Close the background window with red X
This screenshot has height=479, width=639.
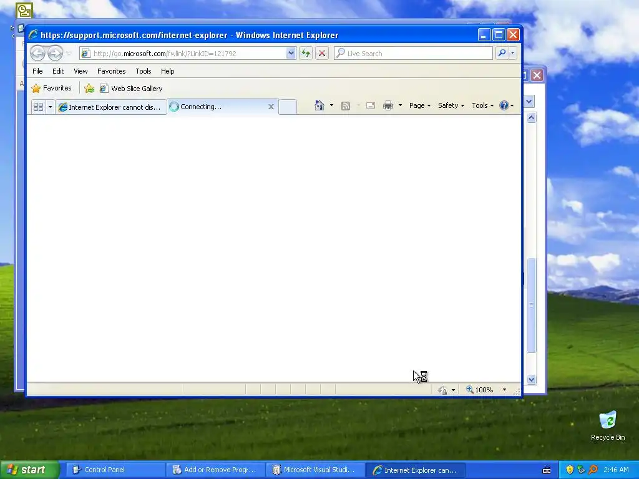(537, 75)
